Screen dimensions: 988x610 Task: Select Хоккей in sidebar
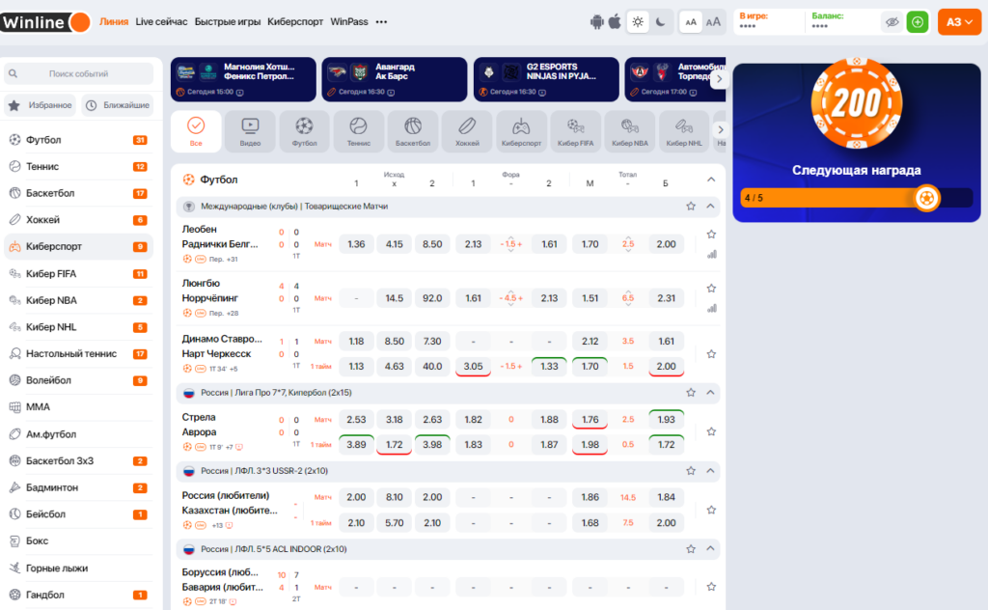pyautogui.click(x=78, y=220)
